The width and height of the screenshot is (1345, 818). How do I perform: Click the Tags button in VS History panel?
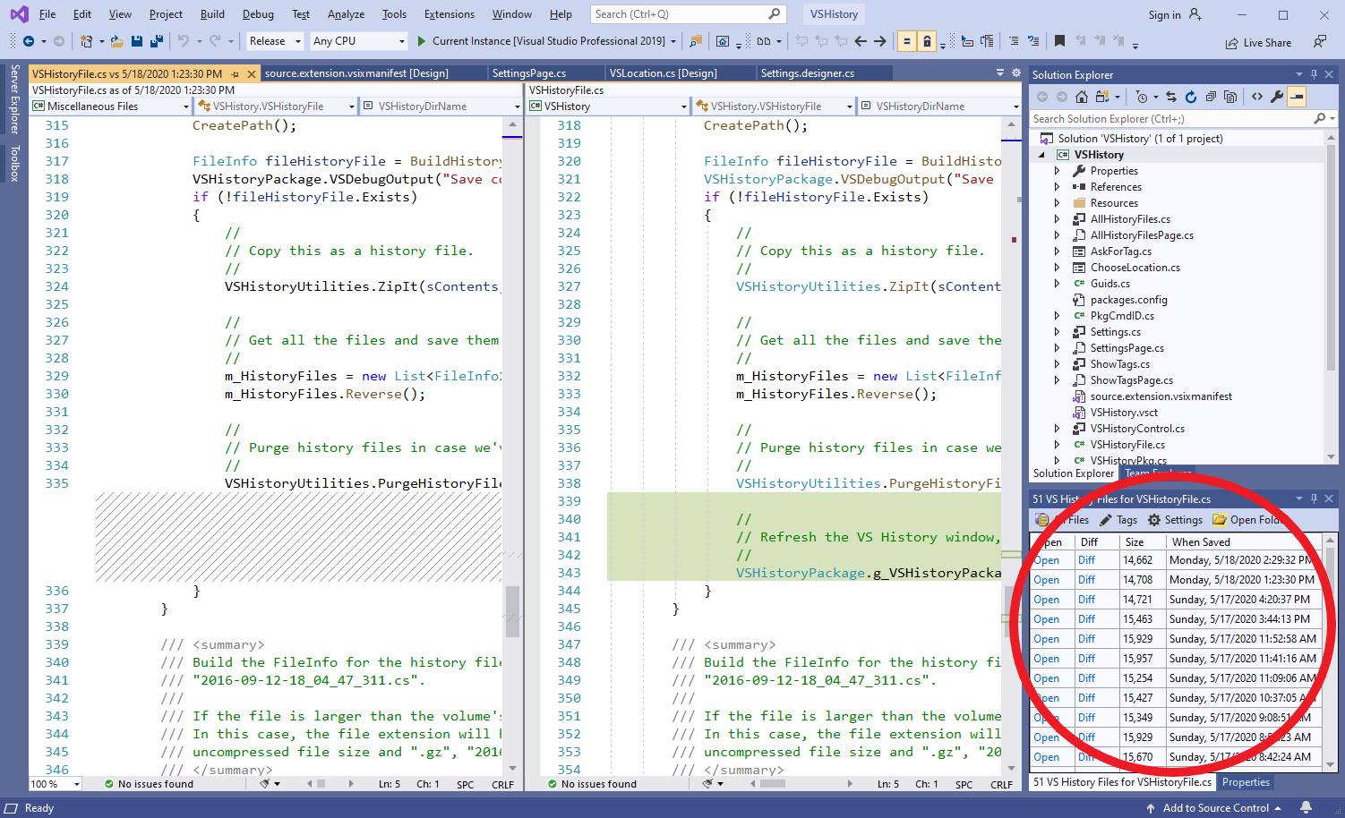coord(1118,520)
